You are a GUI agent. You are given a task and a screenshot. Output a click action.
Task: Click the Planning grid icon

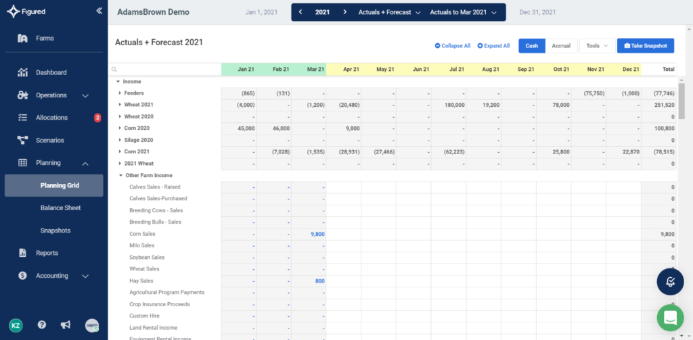(22, 162)
